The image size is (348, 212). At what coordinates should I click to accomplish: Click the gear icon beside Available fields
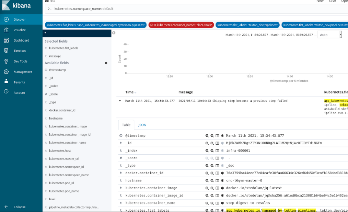[106, 63]
